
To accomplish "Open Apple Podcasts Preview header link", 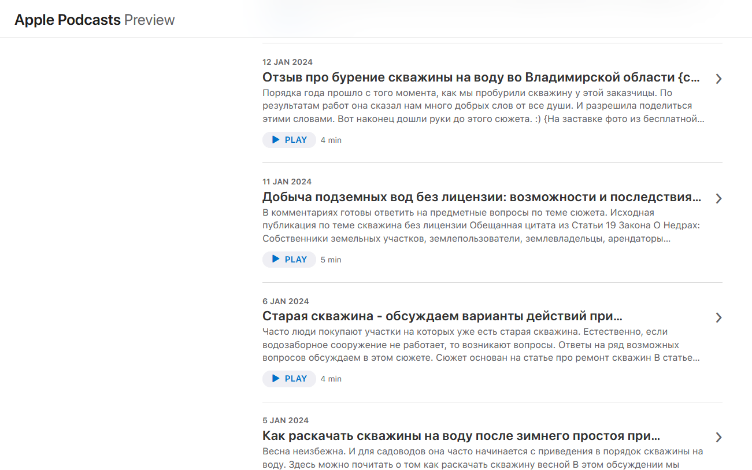I will coord(94,20).
